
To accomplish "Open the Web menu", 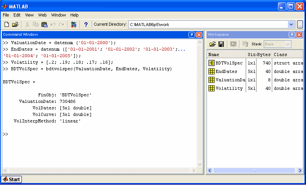I will pyautogui.click(x=42, y=15).
